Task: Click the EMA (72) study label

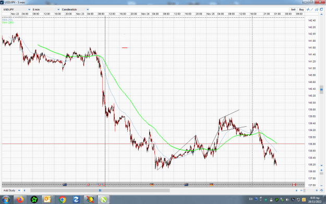Action: click(7, 20)
